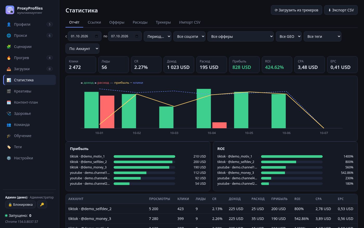Click the ROI bar for @demo_selfdev_2
The image size is (364, 228).
[278, 162]
